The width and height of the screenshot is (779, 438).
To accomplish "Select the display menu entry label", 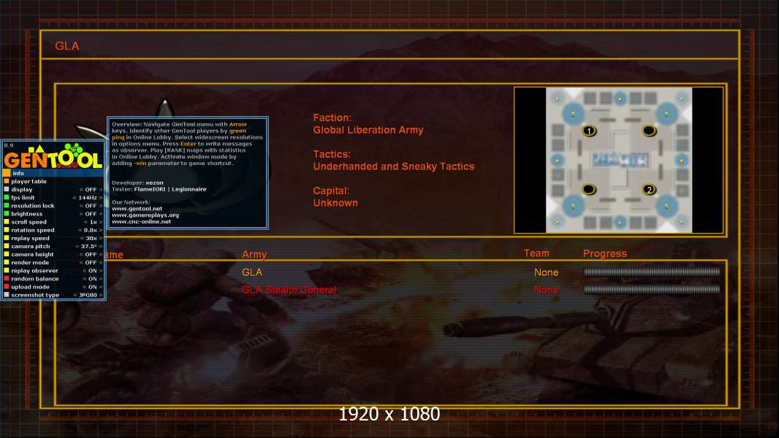I will [x=22, y=190].
